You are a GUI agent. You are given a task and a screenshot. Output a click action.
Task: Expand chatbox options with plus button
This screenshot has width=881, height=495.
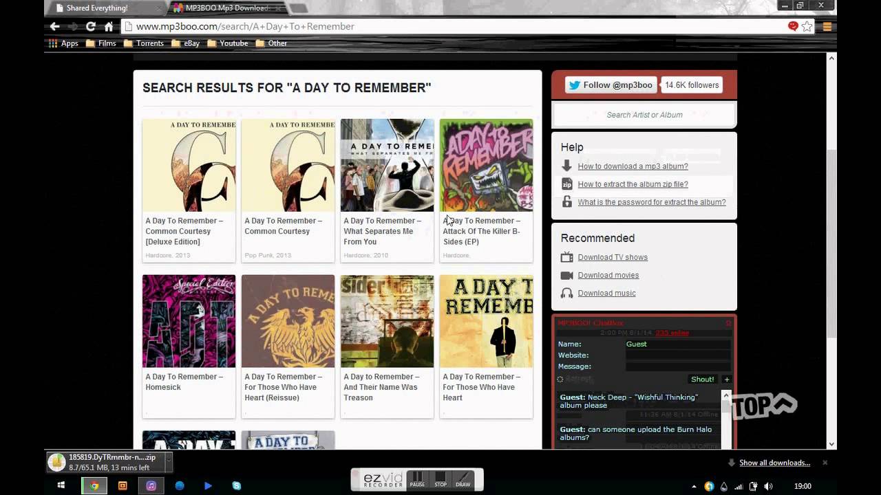(x=726, y=379)
